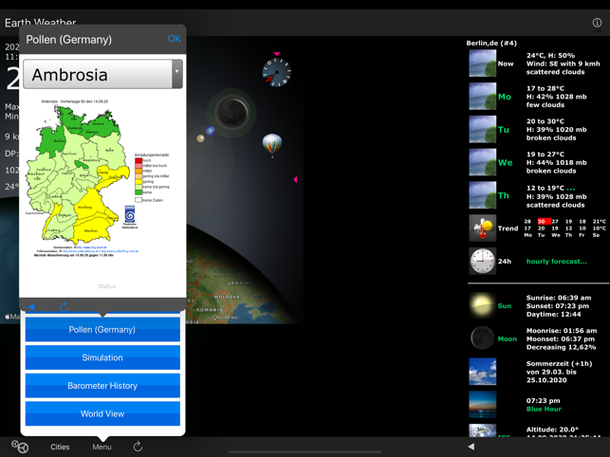Open the Ambrosia pollen type dropdown
The width and height of the screenshot is (610, 457).
click(102, 74)
